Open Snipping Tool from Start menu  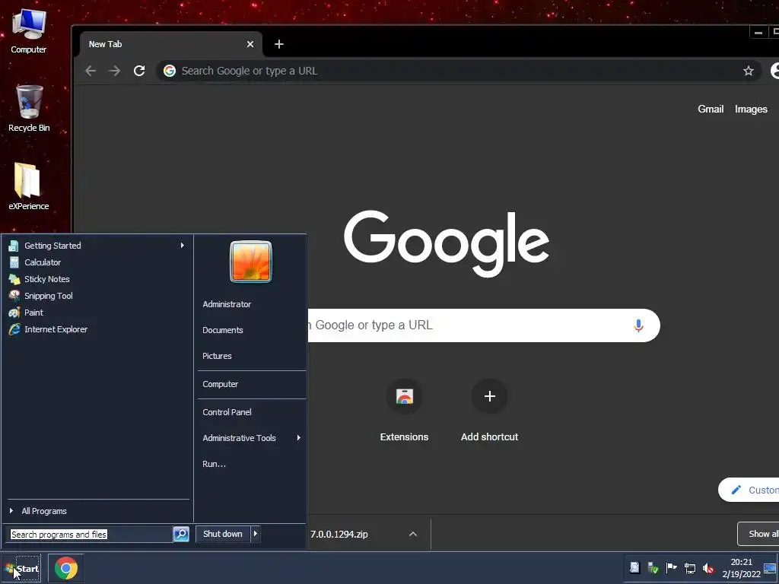tap(97, 296)
